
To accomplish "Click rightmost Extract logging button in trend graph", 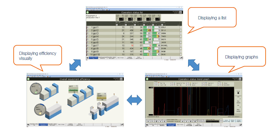I will click(239, 121).
